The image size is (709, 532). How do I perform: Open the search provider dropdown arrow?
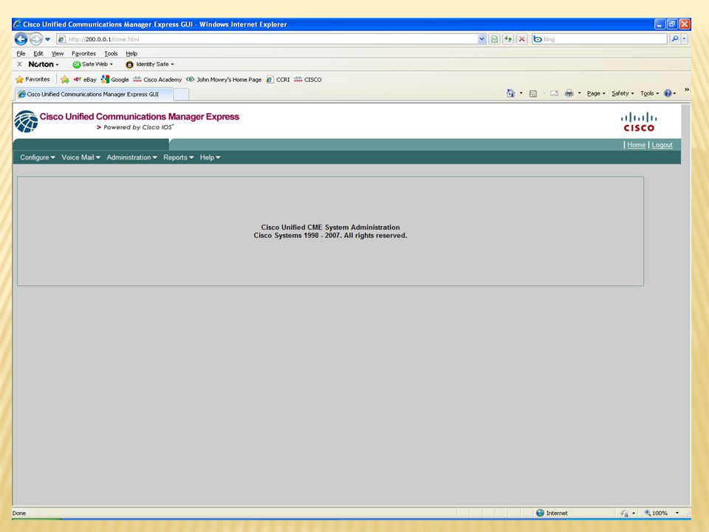[x=684, y=39]
